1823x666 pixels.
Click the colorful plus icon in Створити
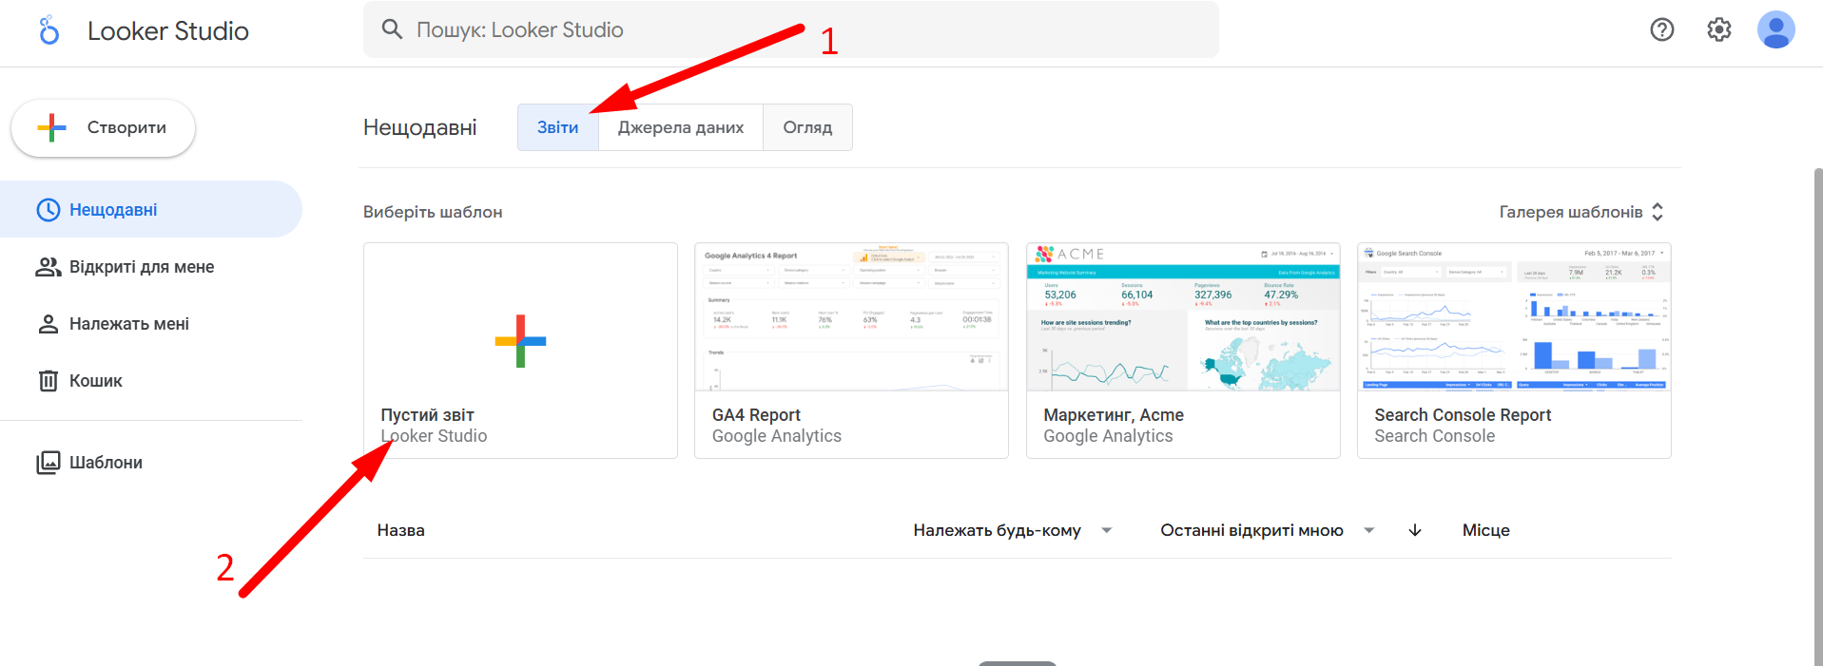click(x=51, y=127)
